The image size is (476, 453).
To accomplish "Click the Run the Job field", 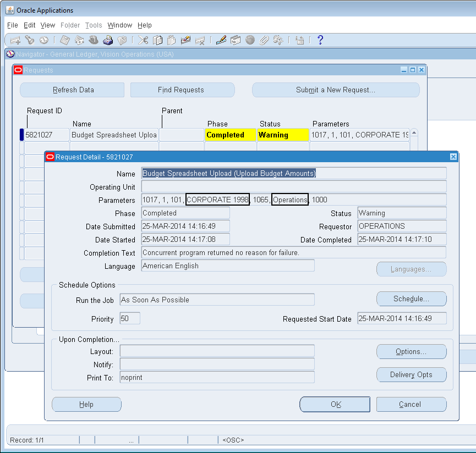I will (x=217, y=300).
